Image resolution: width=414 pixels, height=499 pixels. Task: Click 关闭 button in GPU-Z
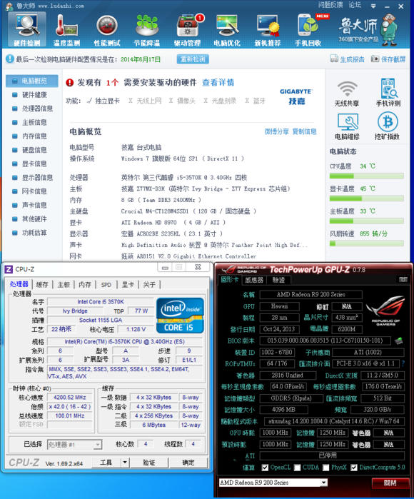[x=390, y=483]
